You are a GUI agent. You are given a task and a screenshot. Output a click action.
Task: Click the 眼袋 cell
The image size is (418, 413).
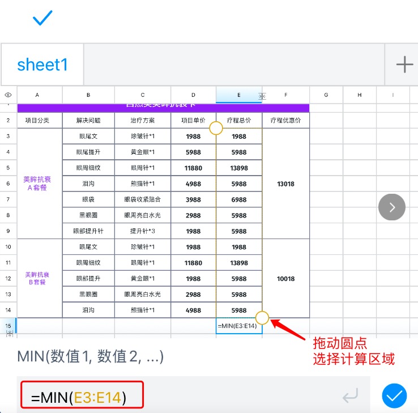pos(88,199)
